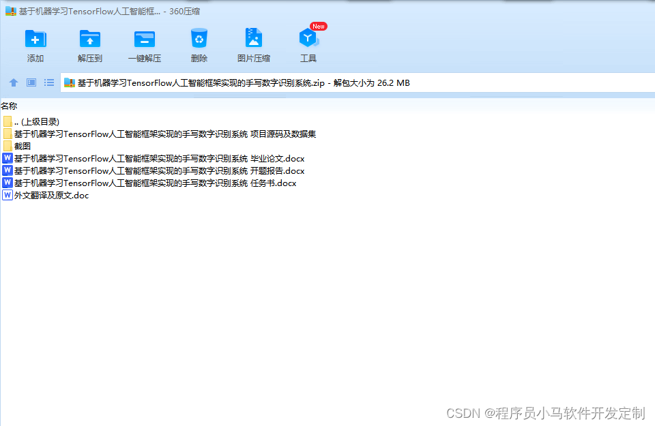
Task: Click the 360压缩 app icon in title bar
Action: tap(10, 12)
